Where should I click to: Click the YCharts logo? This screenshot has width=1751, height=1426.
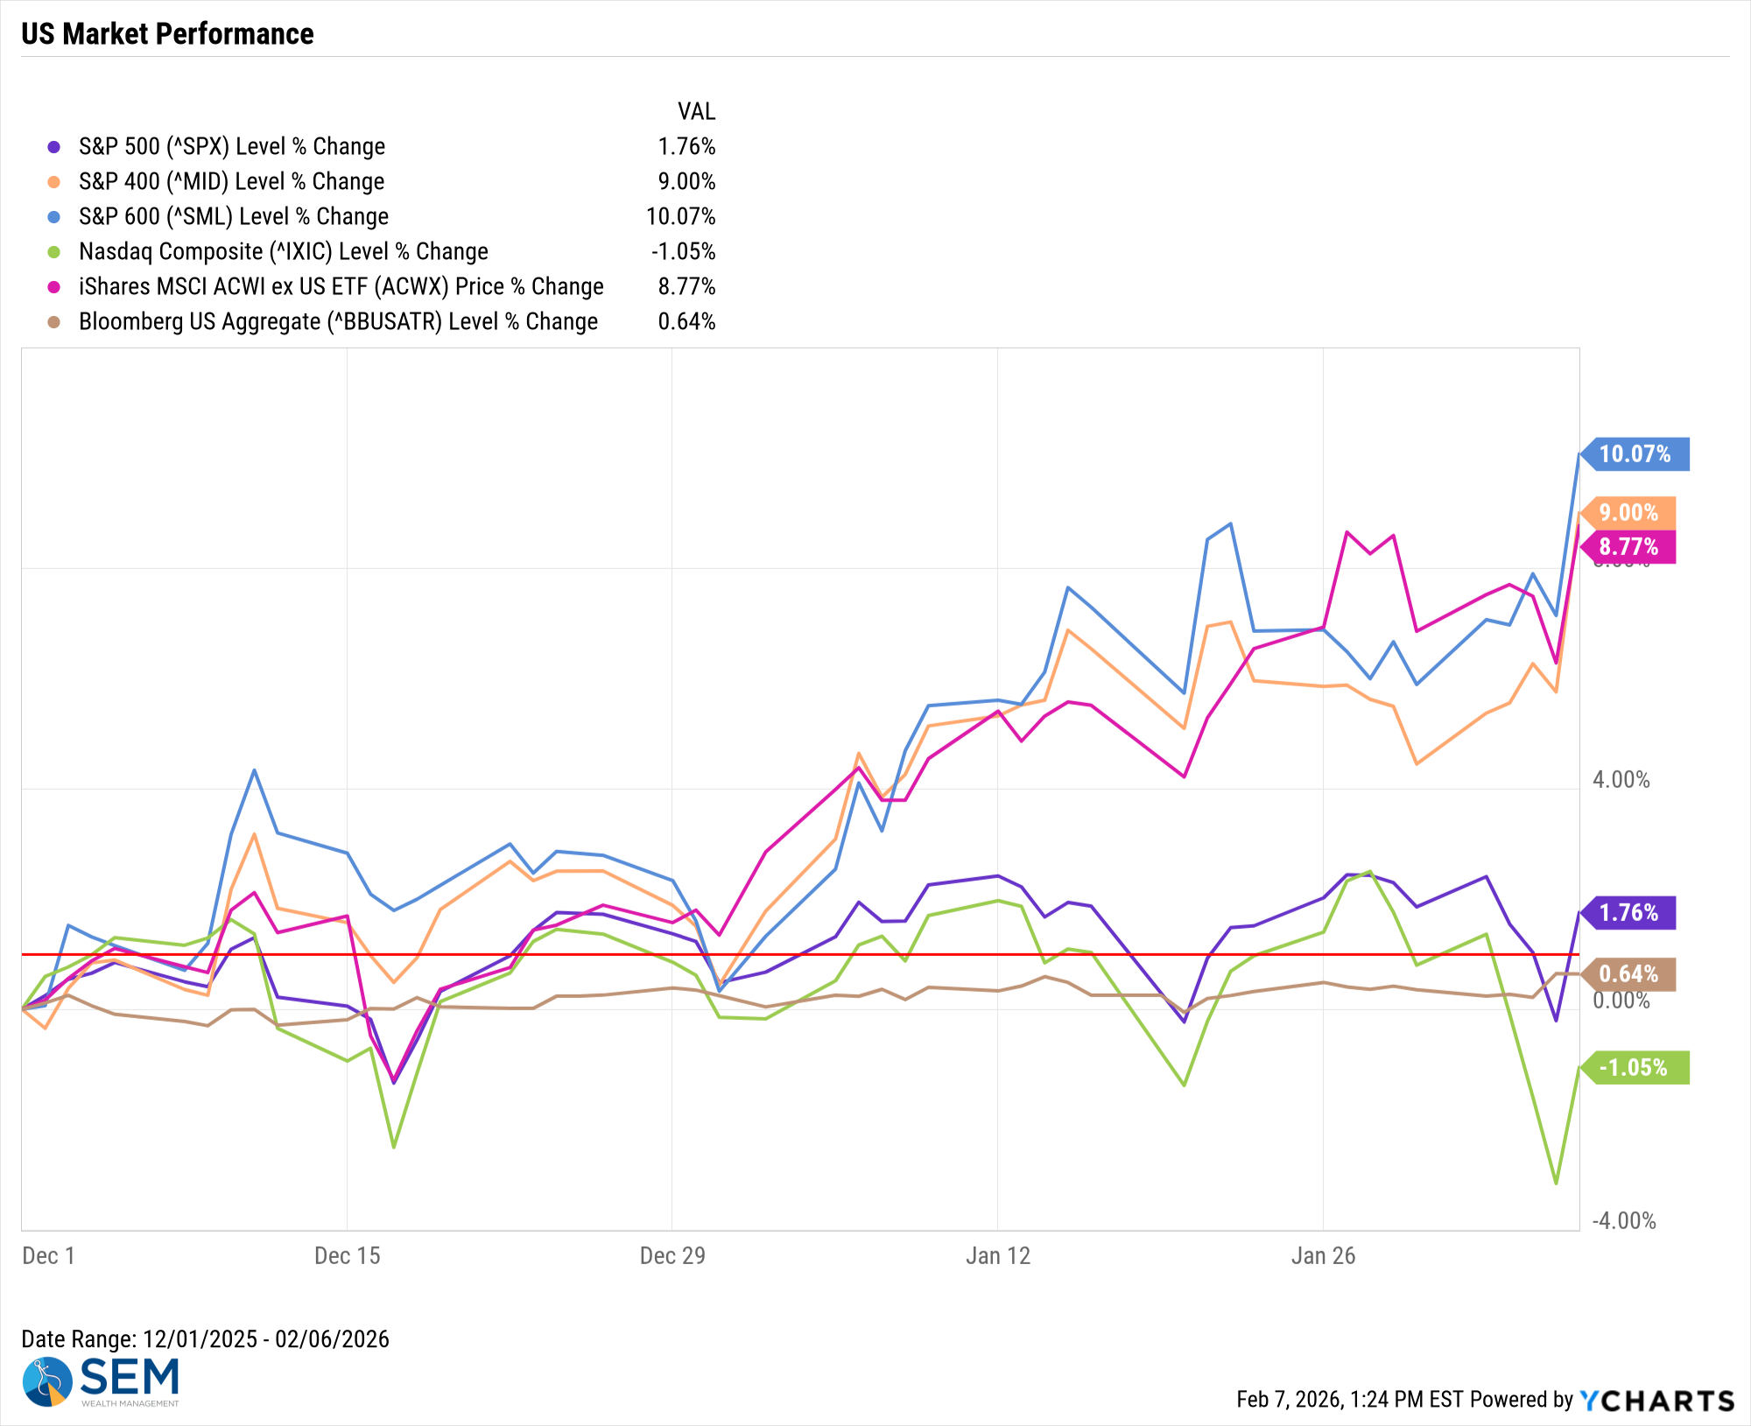pyautogui.click(x=1656, y=1401)
